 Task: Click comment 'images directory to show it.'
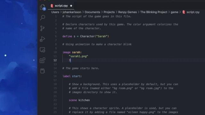(x=93, y=92)
